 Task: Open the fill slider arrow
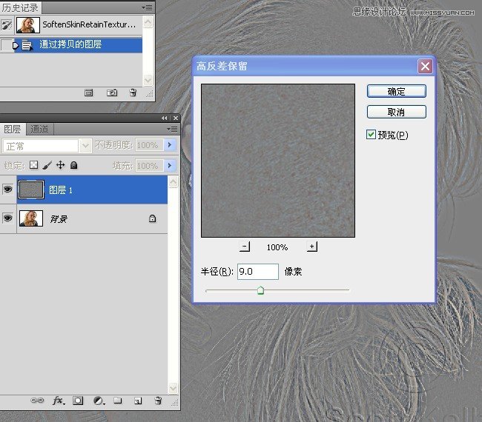[x=170, y=166]
